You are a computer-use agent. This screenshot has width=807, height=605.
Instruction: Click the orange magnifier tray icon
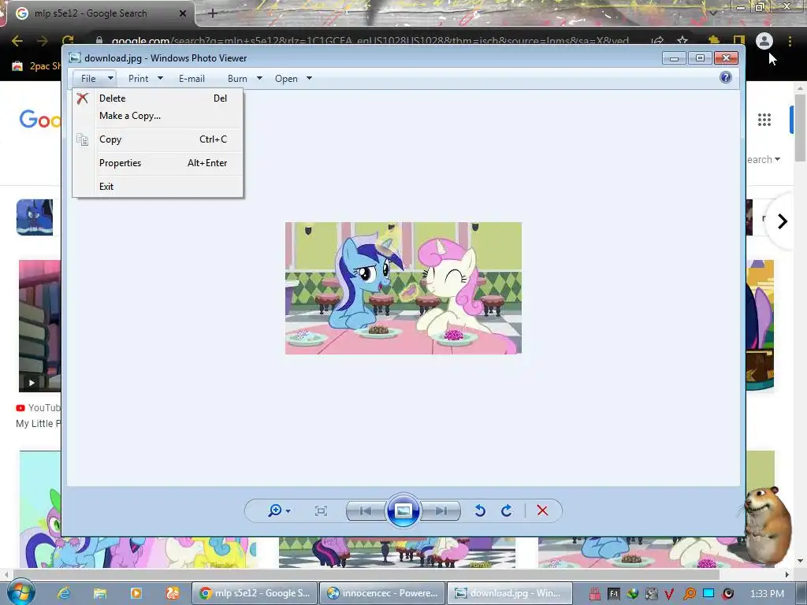(x=689, y=594)
